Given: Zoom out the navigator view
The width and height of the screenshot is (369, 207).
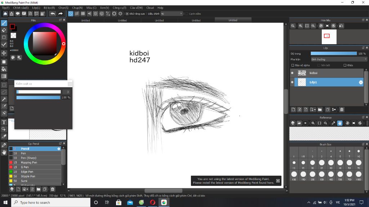Looking at the screenshot, I should tap(313, 26).
